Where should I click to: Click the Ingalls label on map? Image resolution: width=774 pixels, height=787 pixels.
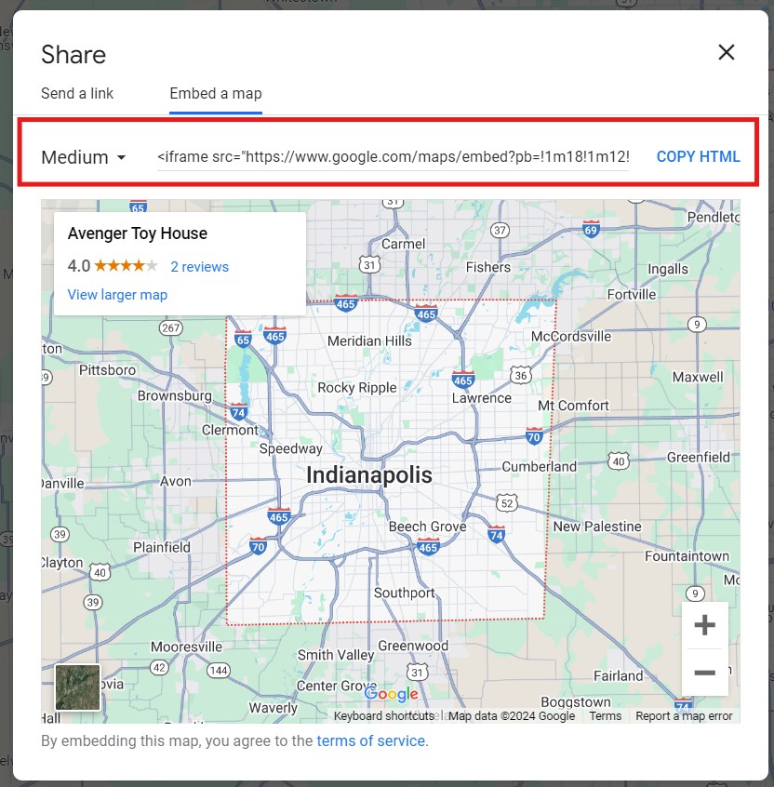tap(668, 269)
